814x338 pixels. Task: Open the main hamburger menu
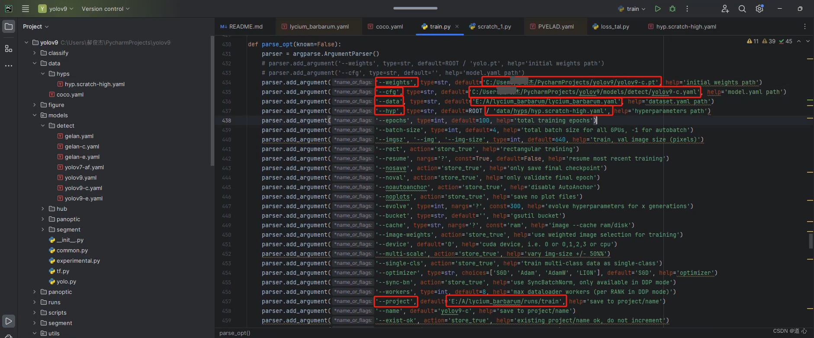point(26,9)
